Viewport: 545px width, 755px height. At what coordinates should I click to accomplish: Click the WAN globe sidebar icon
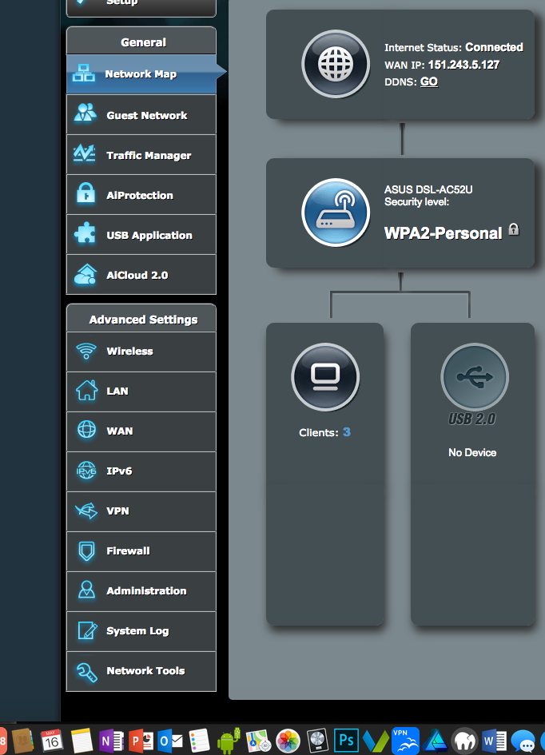tap(86, 430)
